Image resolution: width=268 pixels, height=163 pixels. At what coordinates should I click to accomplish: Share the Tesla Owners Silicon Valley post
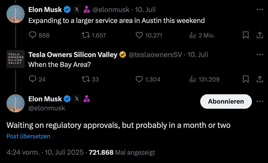(x=260, y=79)
